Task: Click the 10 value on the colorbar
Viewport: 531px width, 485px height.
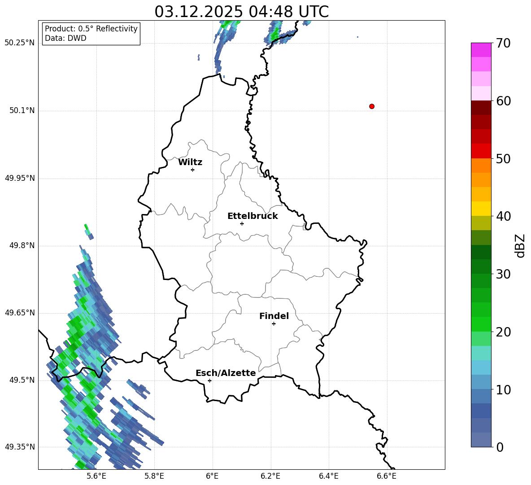Action: point(503,389)
